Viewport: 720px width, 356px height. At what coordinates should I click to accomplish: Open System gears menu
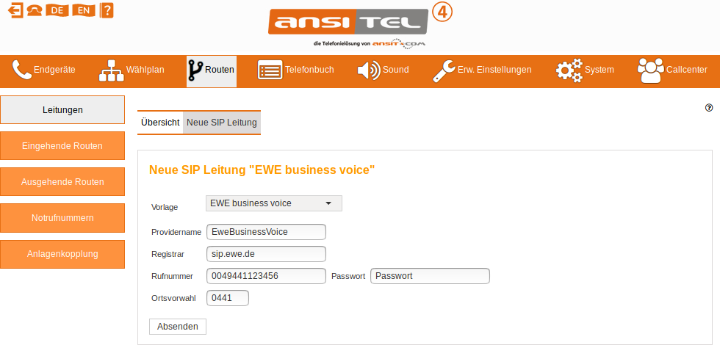tap(585, 70)
